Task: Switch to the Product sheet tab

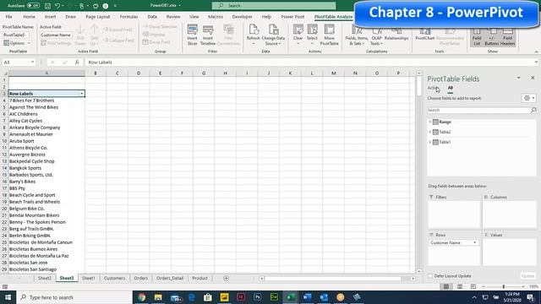Action: point(199,278)
